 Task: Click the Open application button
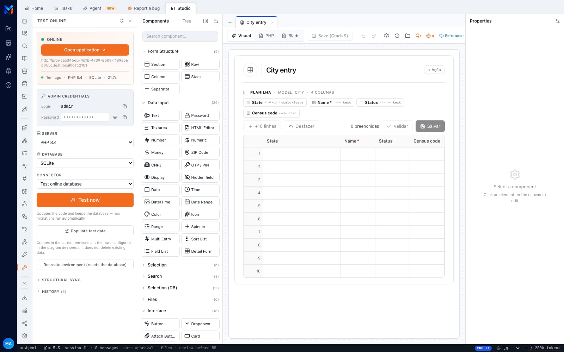pyautogui.click(x=85, y=50)
